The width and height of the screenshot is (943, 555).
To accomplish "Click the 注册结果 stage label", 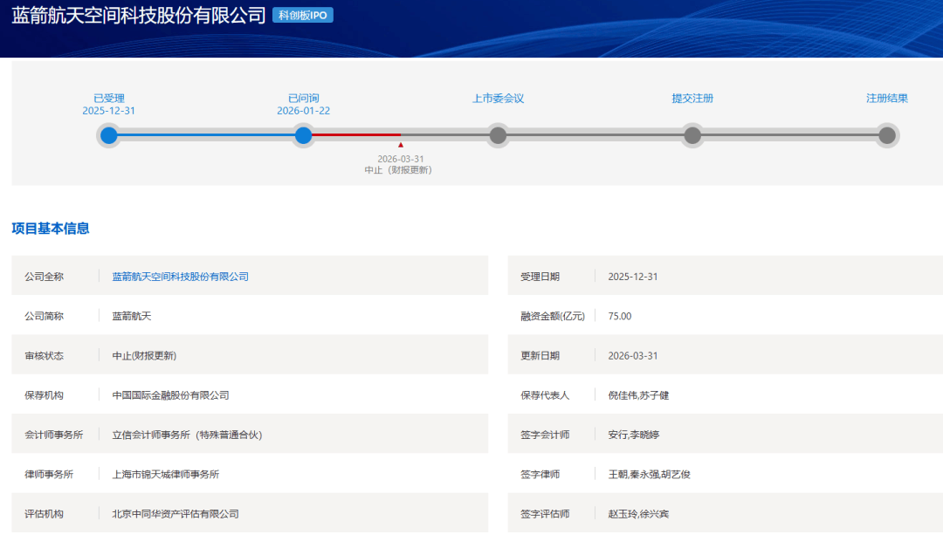I will 887,99.
